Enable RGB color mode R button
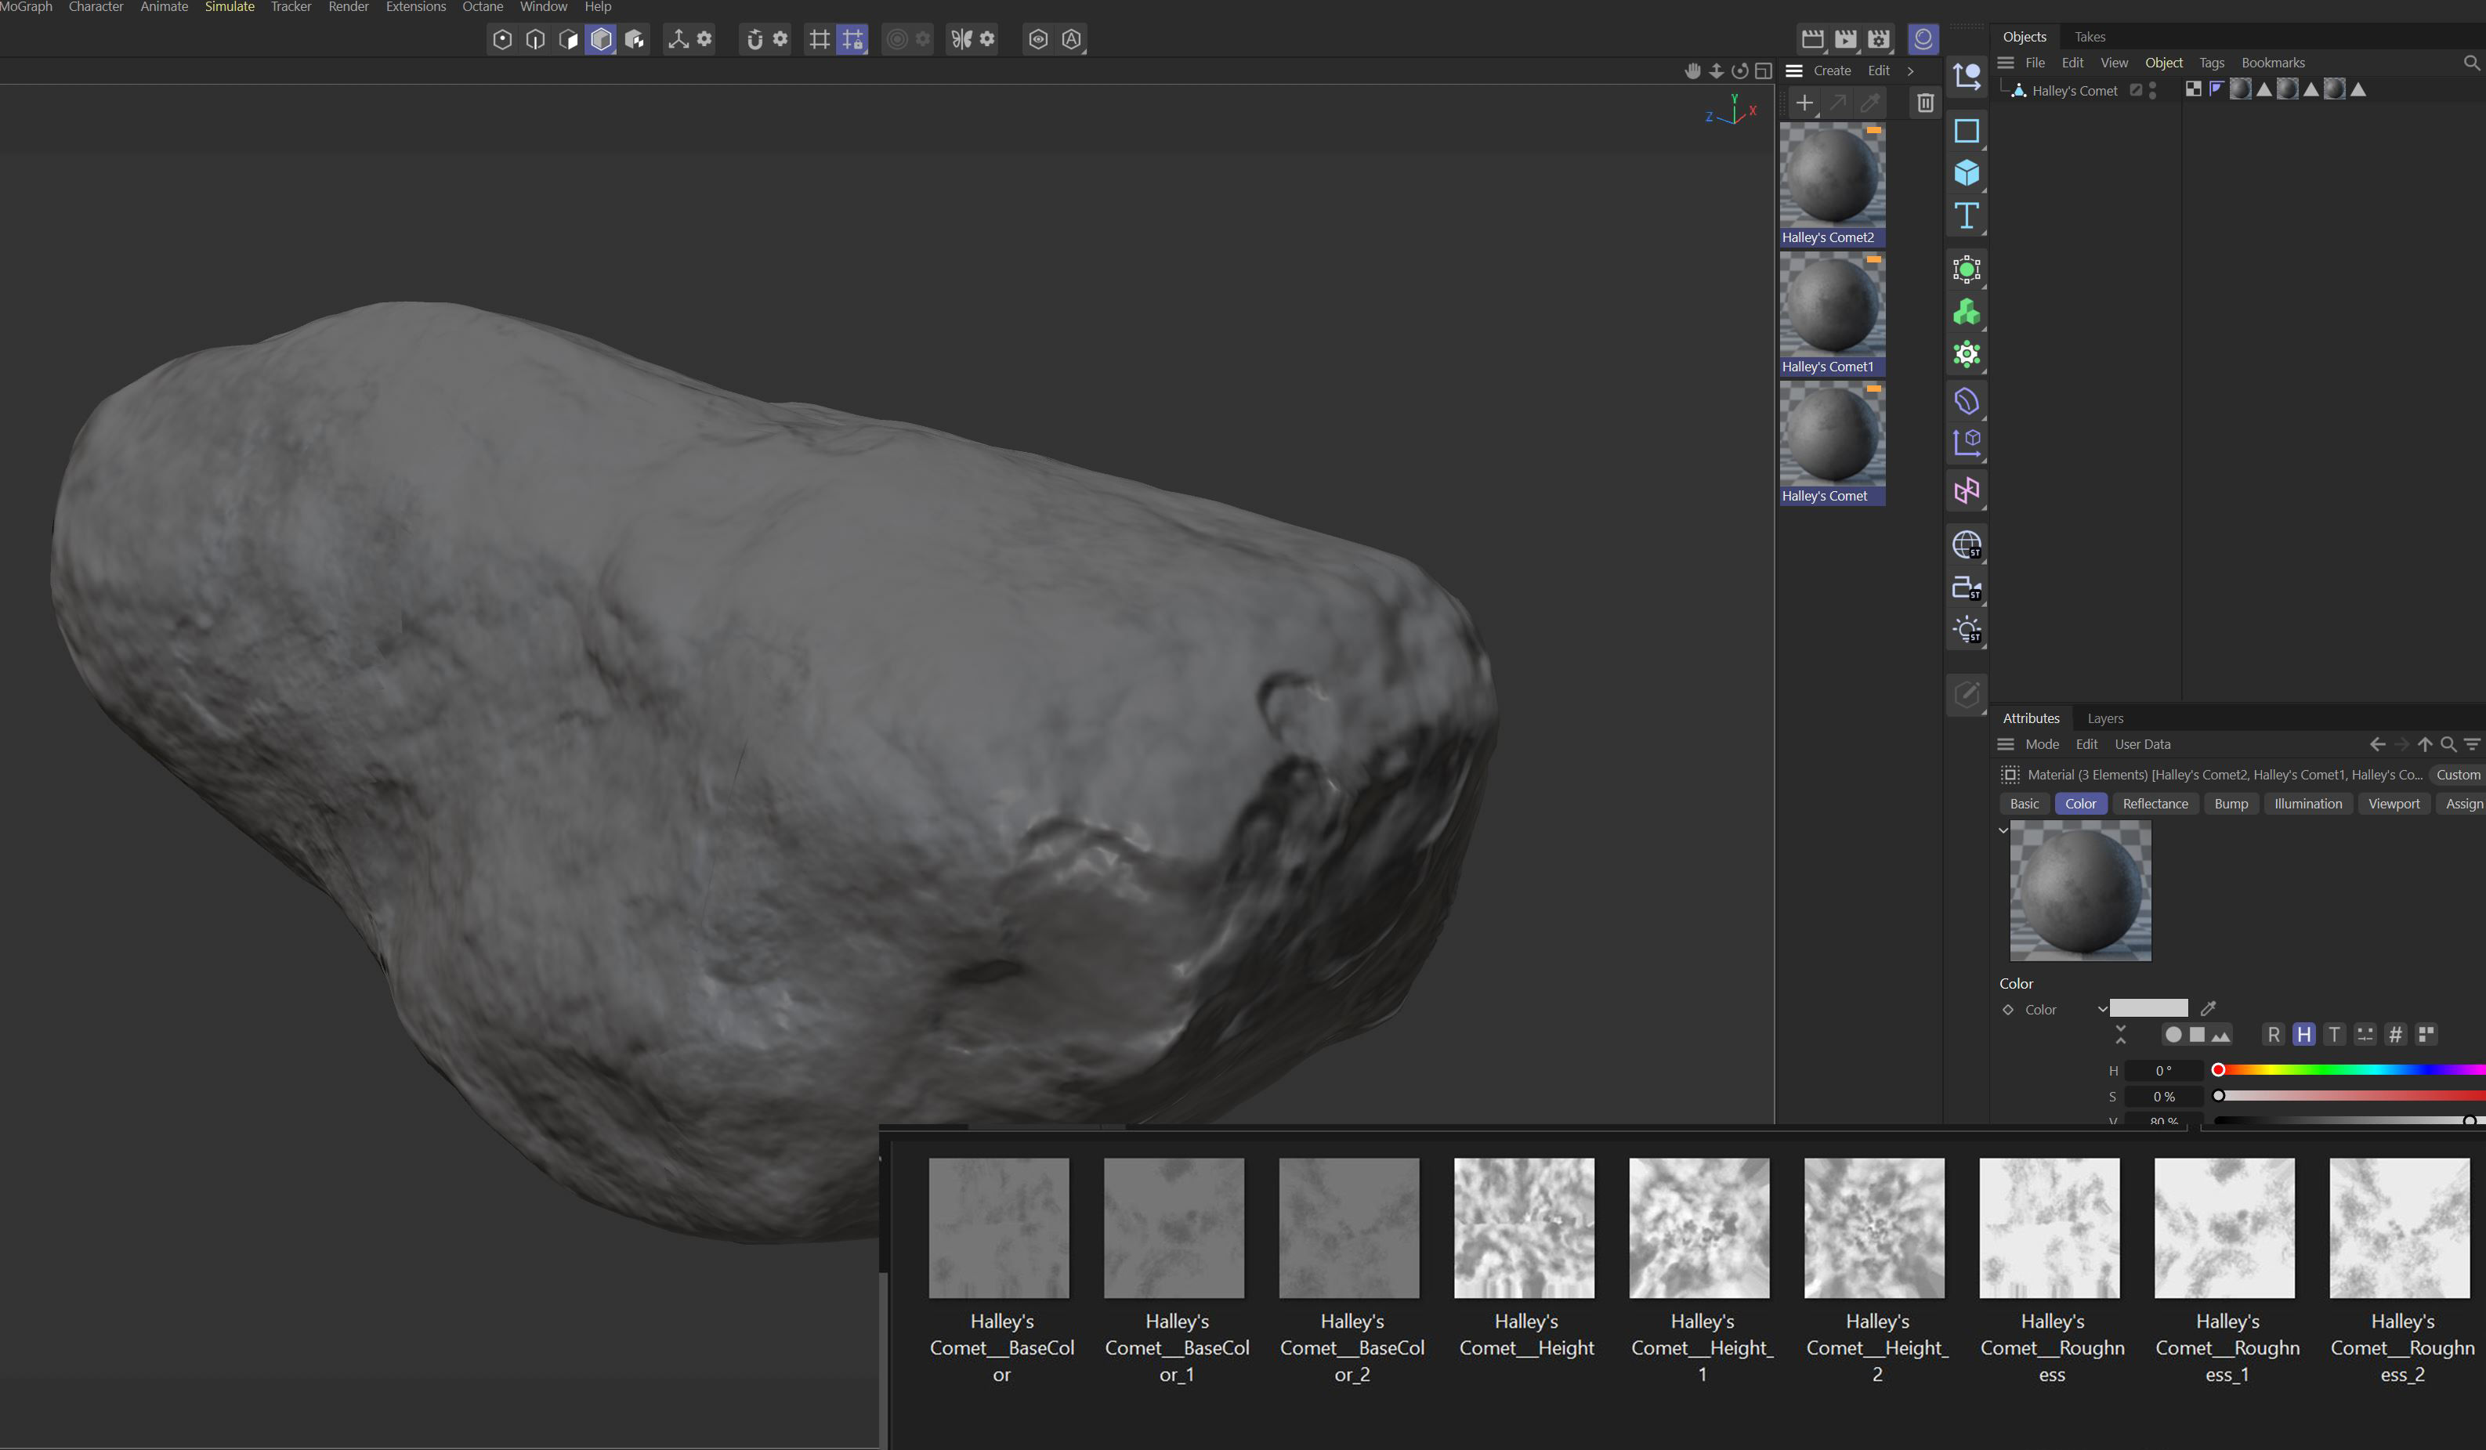The height and width of the screenshot is (1450, 2486). tap(2274, 1035)
